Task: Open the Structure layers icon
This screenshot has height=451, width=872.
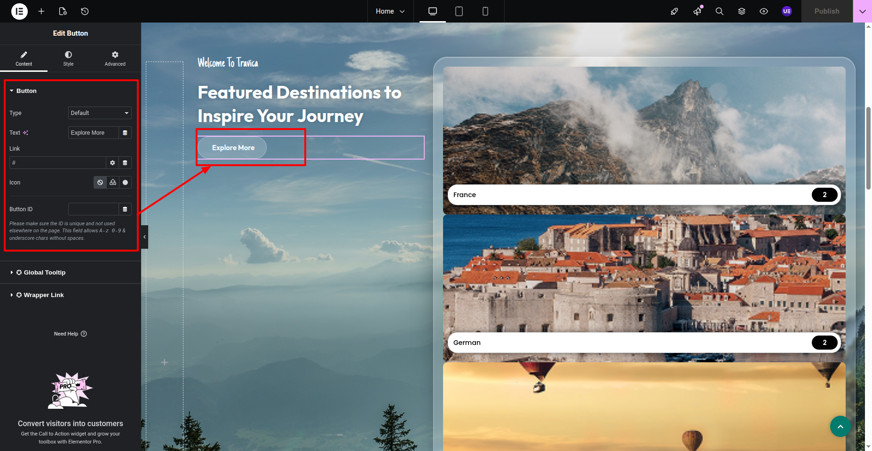Action: pos(742,11)
